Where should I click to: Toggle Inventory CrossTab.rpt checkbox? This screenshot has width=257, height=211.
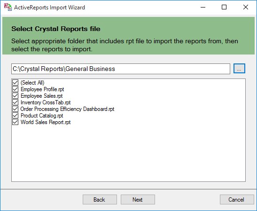pyautogui.click(x=15, y=102)
